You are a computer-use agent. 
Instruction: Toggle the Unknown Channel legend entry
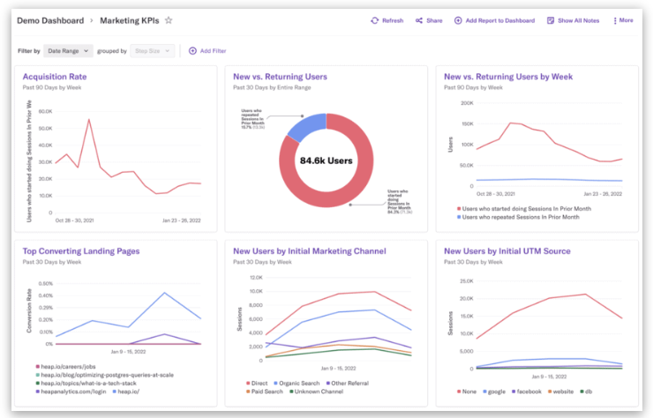tap(317, 392)
